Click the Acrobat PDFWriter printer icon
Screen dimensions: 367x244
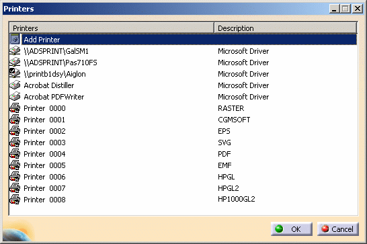pos(15,97)
